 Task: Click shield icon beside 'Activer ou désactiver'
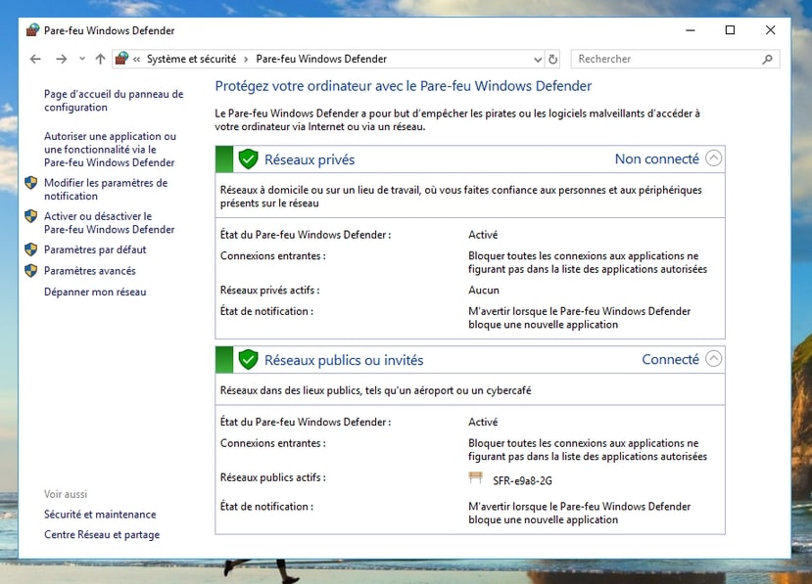click(31, 216)
